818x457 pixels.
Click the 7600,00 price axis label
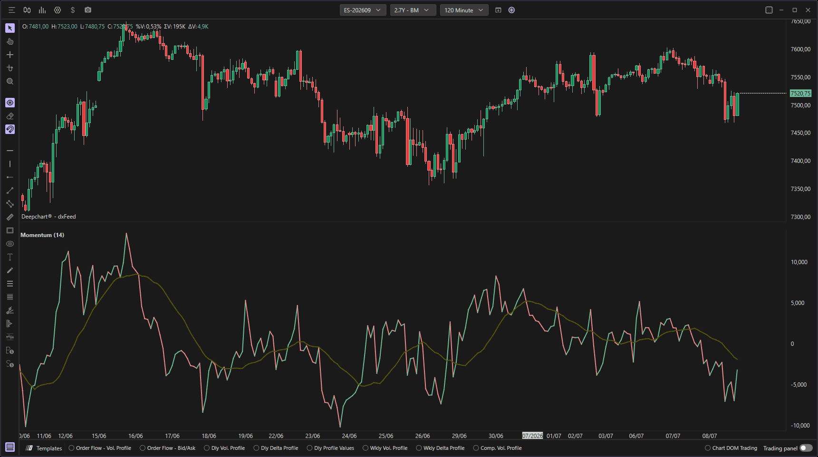coord(800,49)
